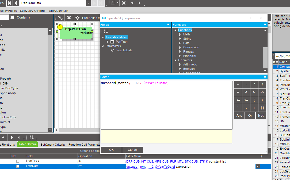Insert an opening parenthesis
This screenshot has height=180, width=290.
pyautogui.click(x=254, y=100)
